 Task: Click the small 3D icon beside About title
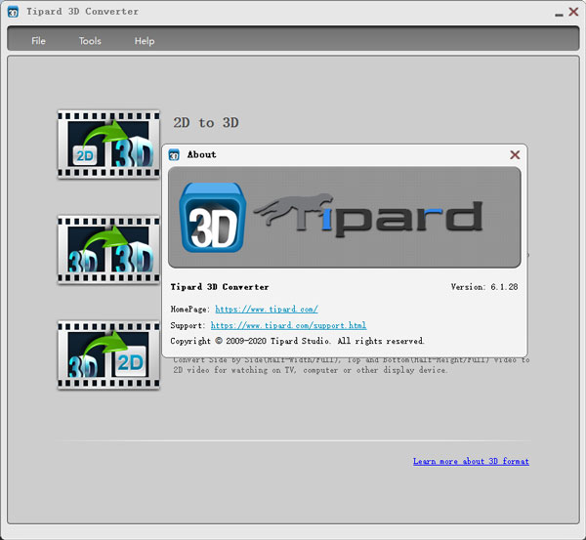tap(174, 154)
